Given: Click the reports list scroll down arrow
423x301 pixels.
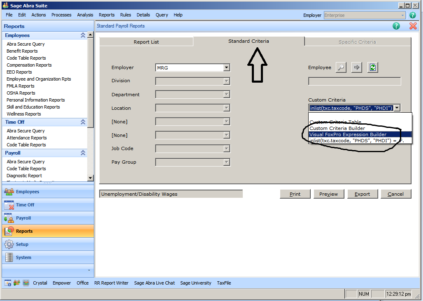Looking at the screenshot, I should coord(91,178).
